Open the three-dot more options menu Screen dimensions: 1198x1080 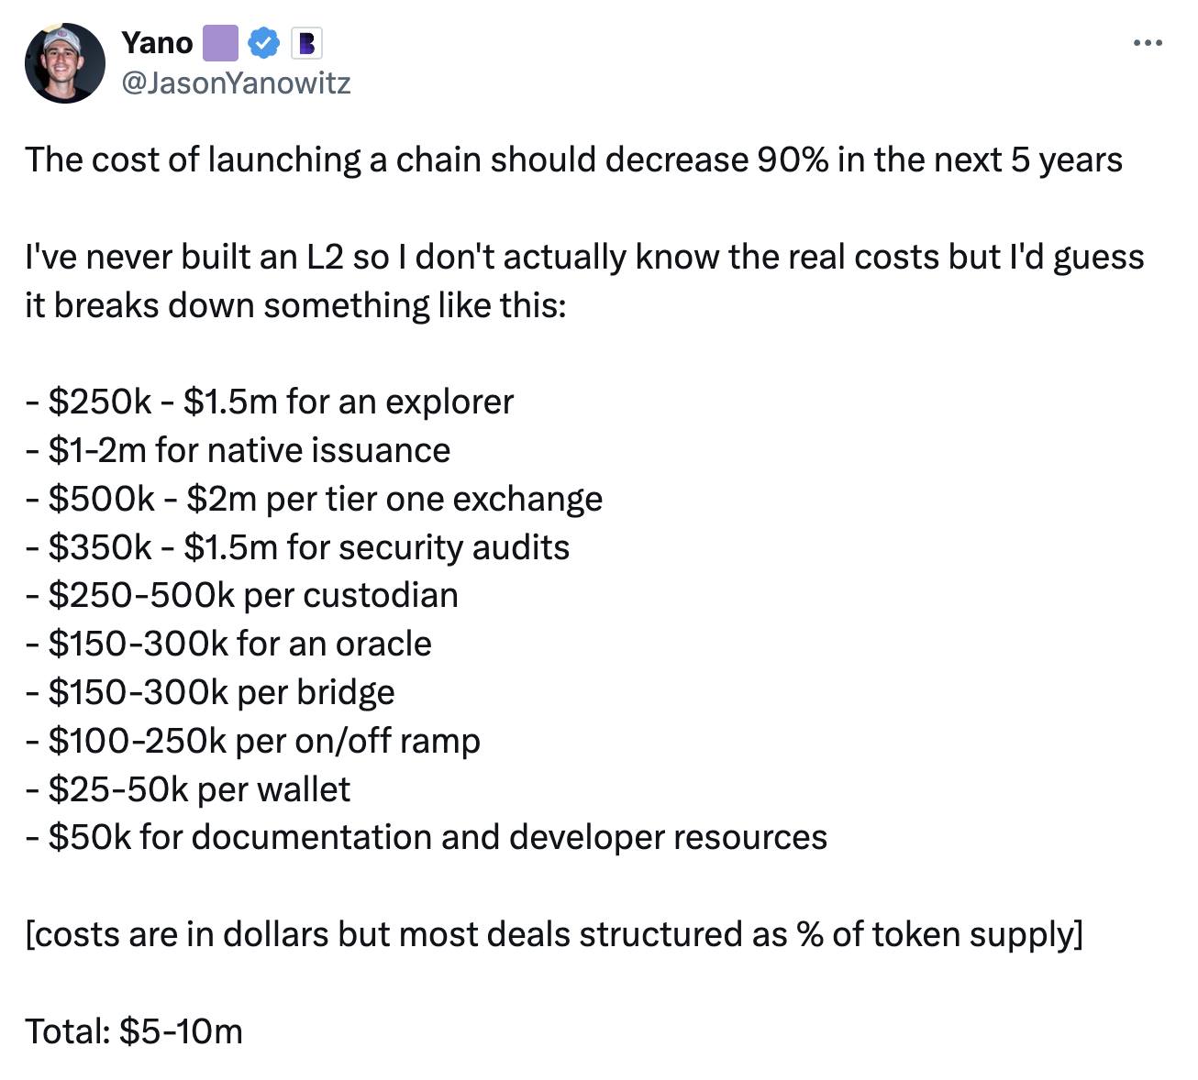click(x=1147, y=43)
